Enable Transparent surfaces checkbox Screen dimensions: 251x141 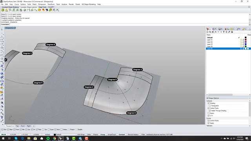(210, 106)
